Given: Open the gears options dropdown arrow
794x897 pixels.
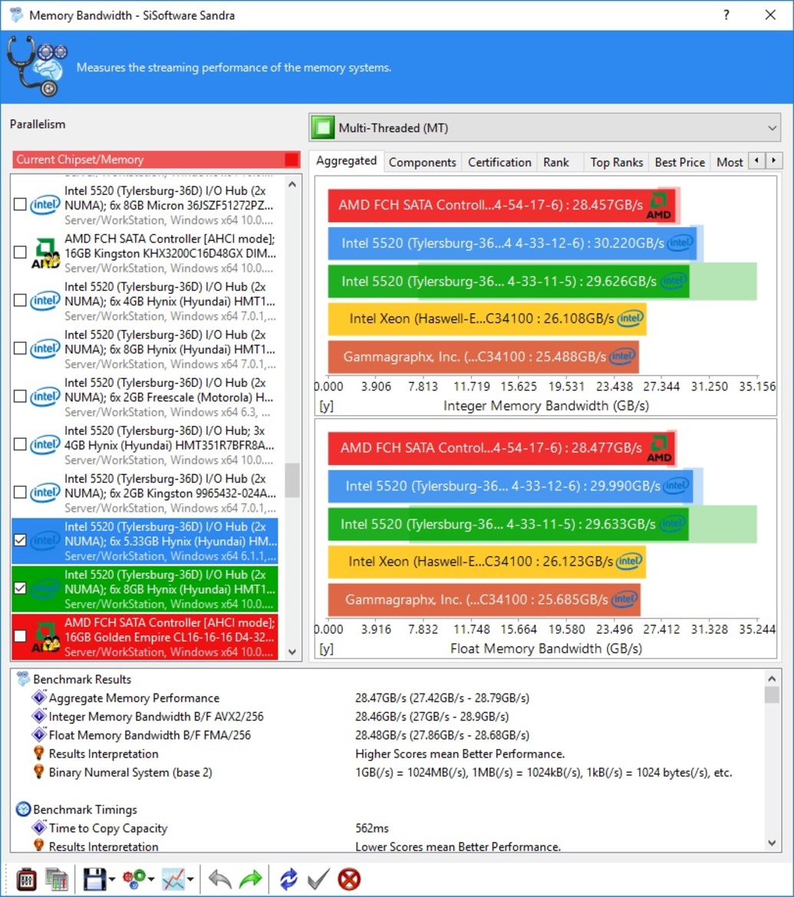Looking at the screenshot, I should click(151, 880).
